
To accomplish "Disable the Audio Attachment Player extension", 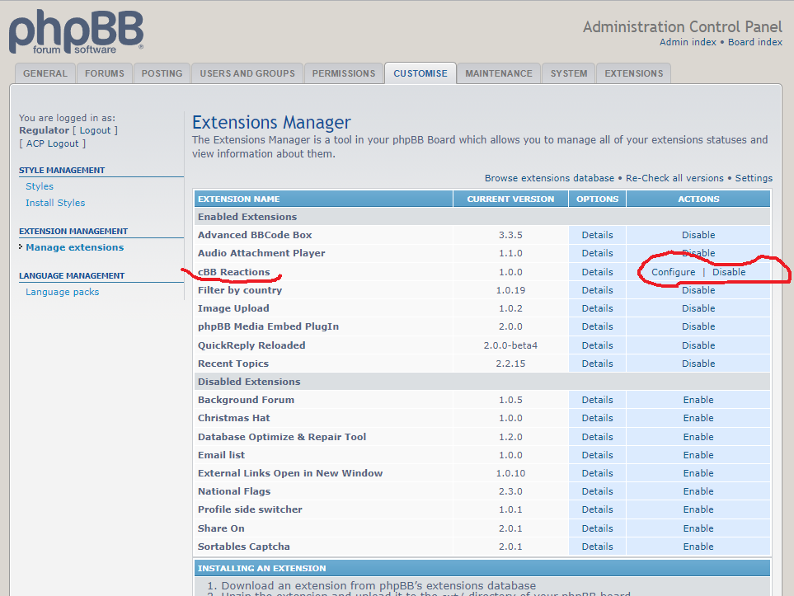I will tap(698, 253).
